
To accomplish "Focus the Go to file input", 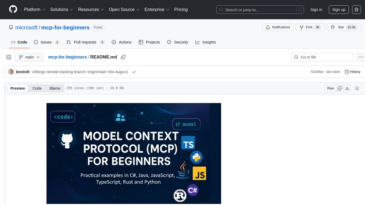I will (322, 57).
